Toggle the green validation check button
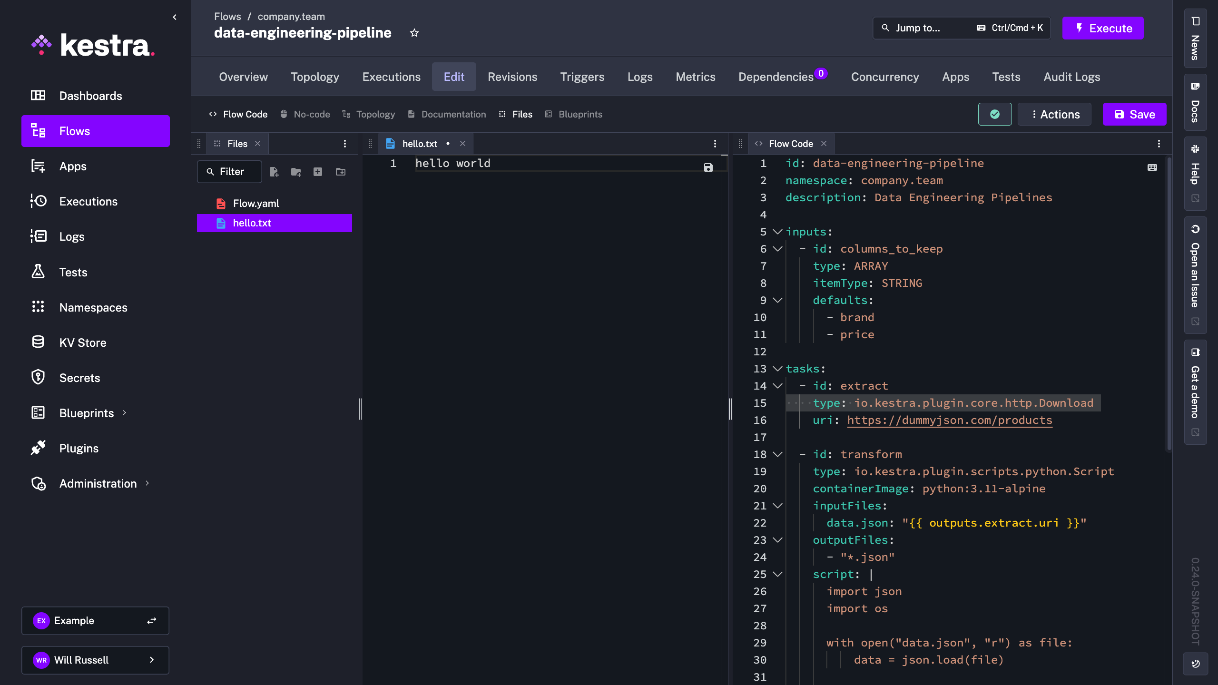Image resolution: width=1218 pixels, height=685 pixels. (994, 114)
